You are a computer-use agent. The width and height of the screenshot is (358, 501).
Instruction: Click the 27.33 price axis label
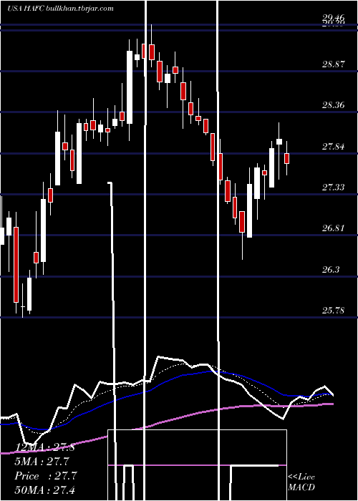pos(334,188)
